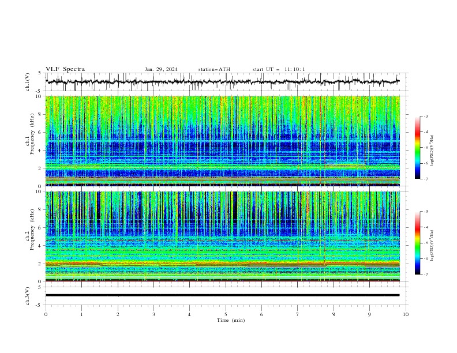This screenshot has height=353, width=457.
Task: Click time axis tick label "8"
Action: (334, 314)
